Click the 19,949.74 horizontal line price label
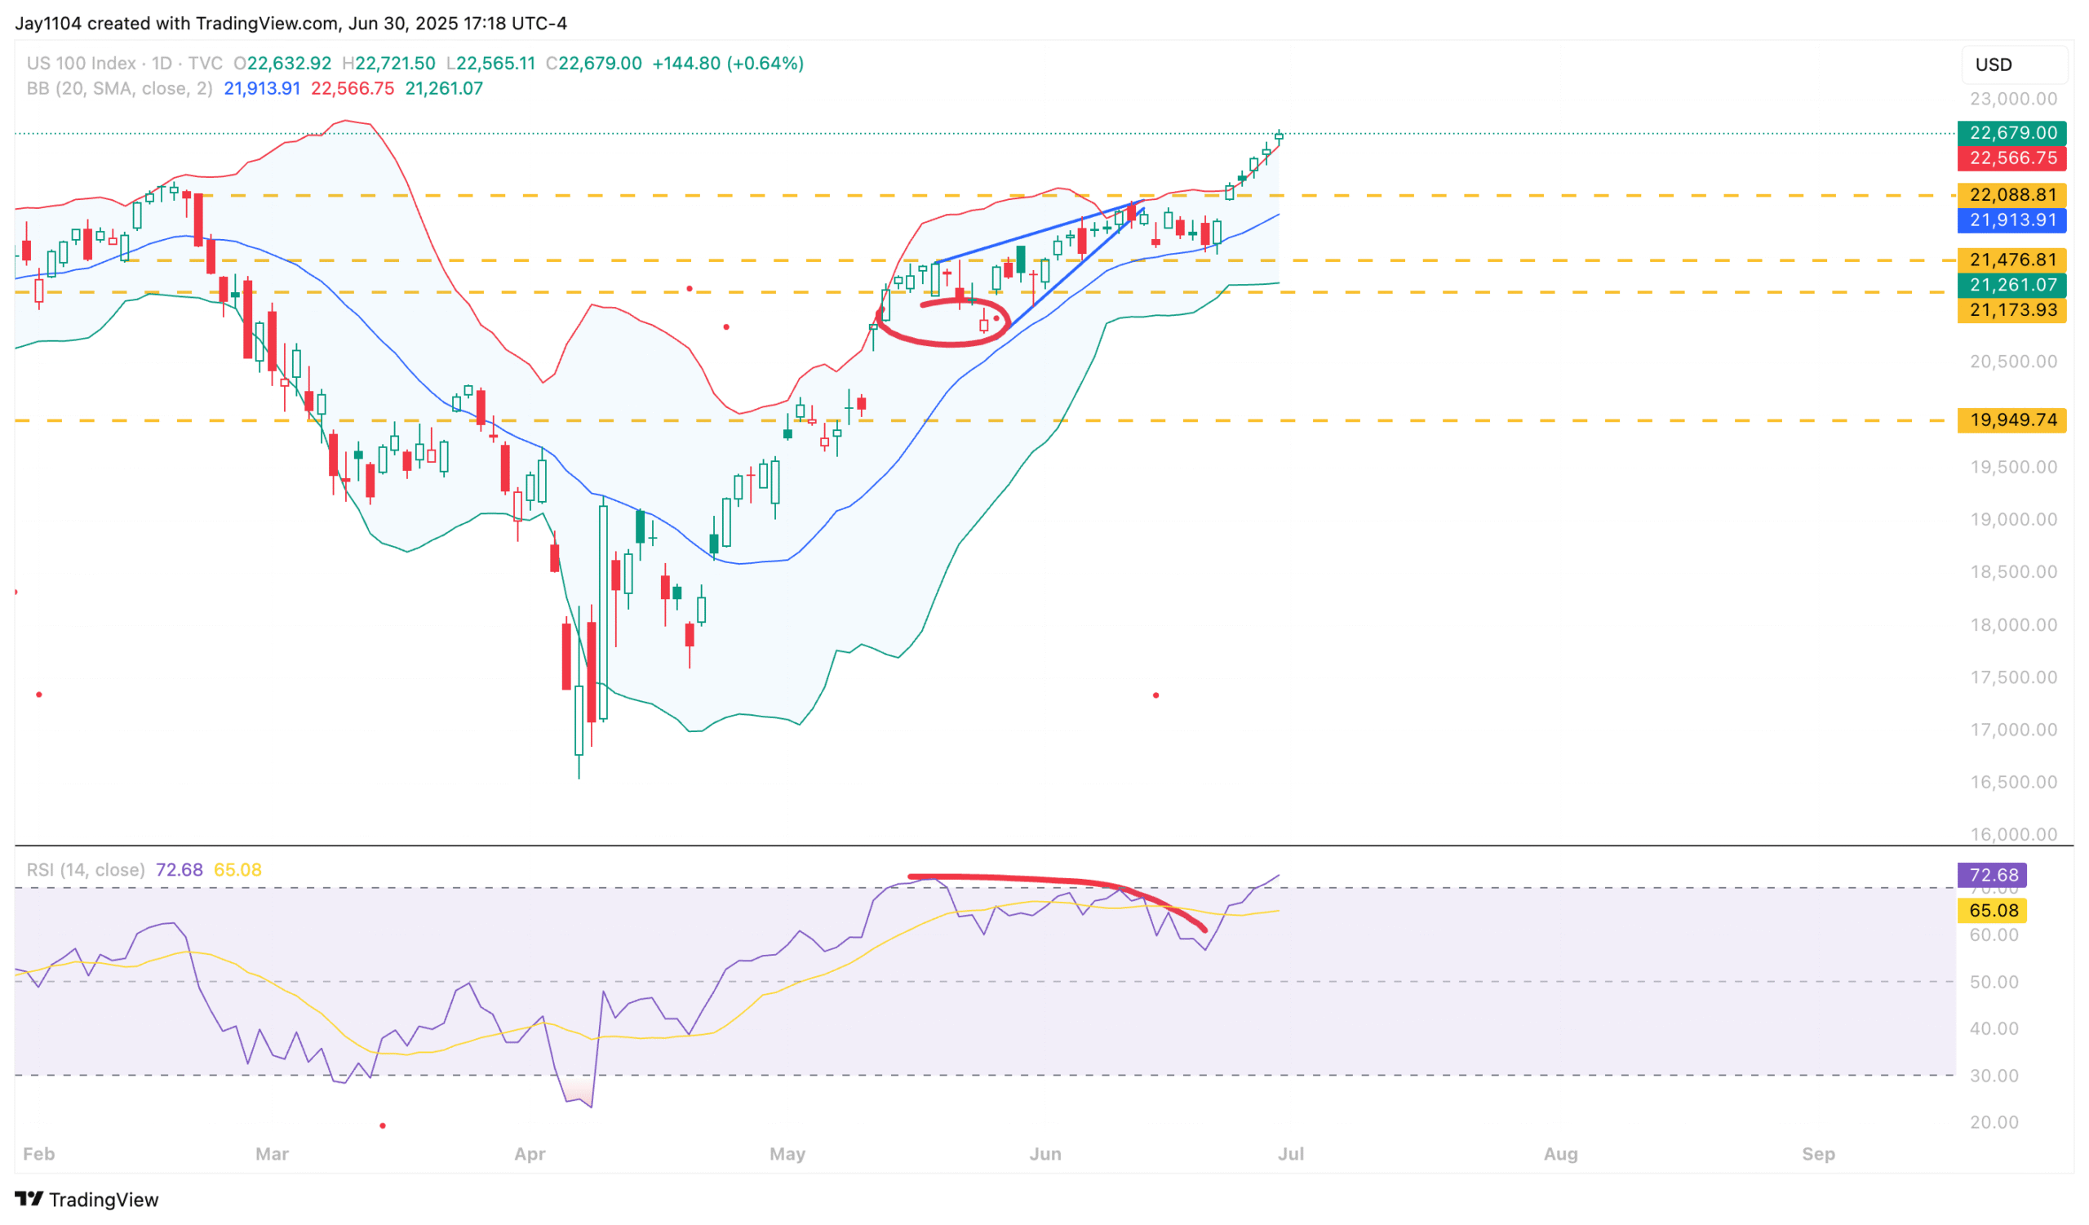Image resolution: width=2089 pixels, height=1225 pixels. 2012,419
